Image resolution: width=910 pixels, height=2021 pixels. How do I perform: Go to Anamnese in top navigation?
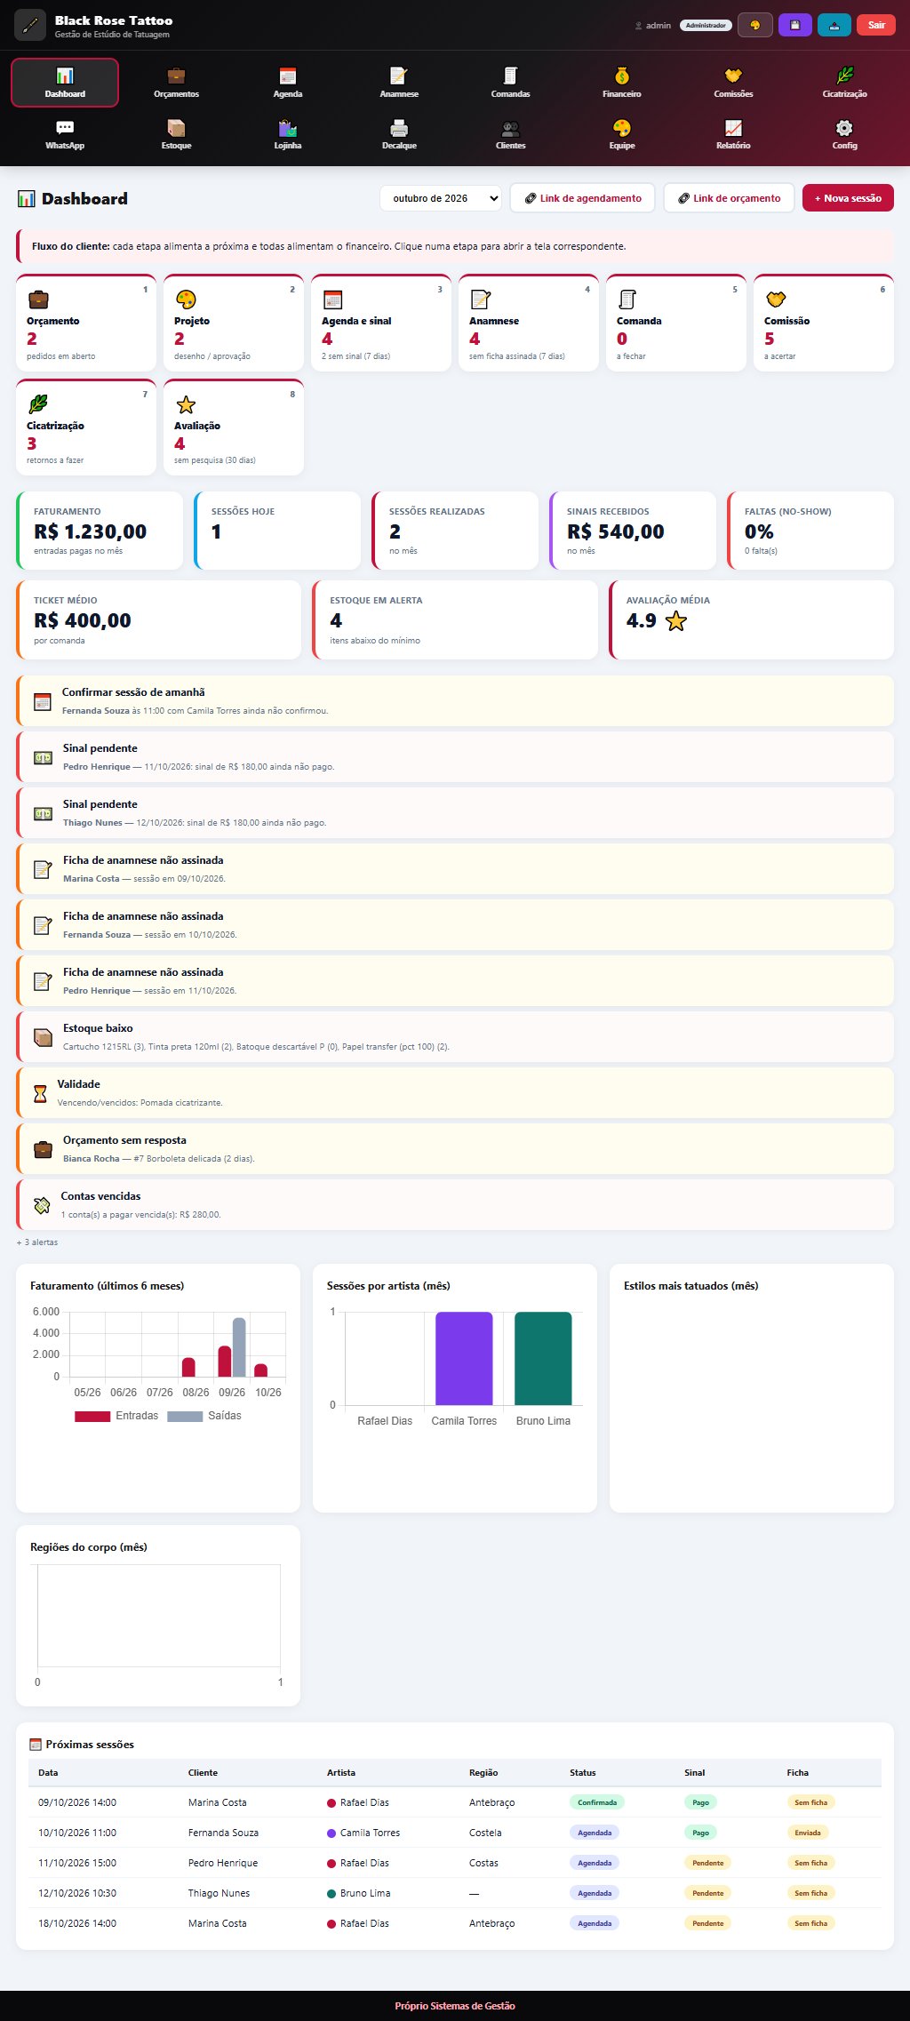coord(399,83)
